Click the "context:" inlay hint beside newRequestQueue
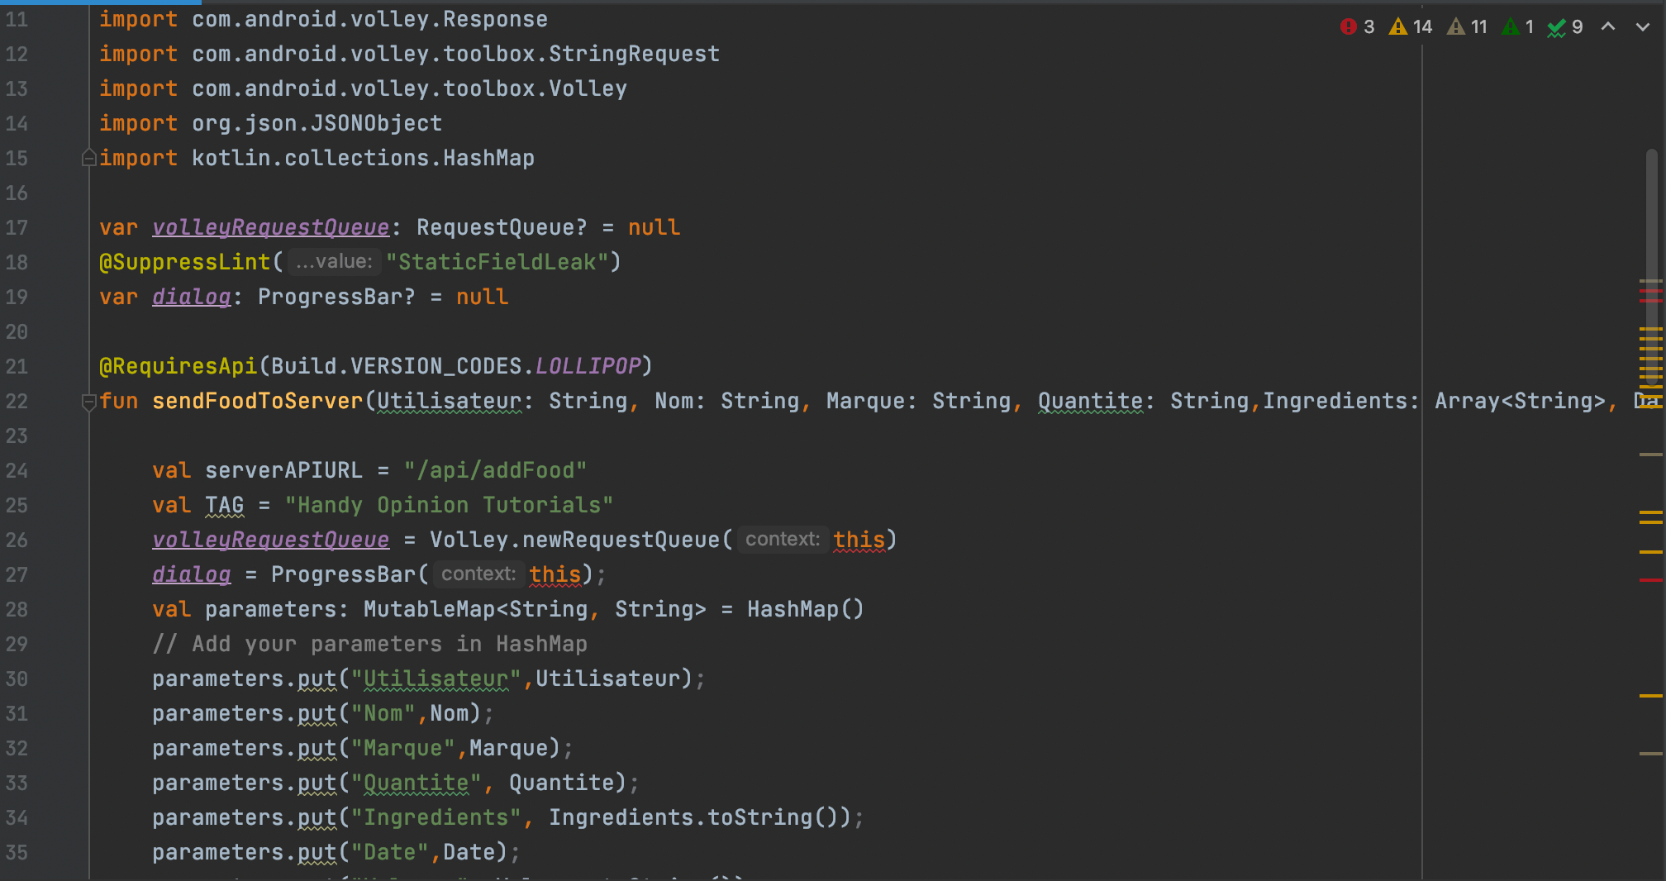Viewport: 1666px width, 881px height. [x=782, y=539]
